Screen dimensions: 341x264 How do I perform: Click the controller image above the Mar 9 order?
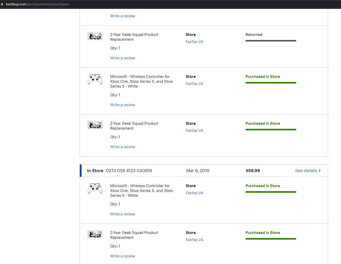95,79
